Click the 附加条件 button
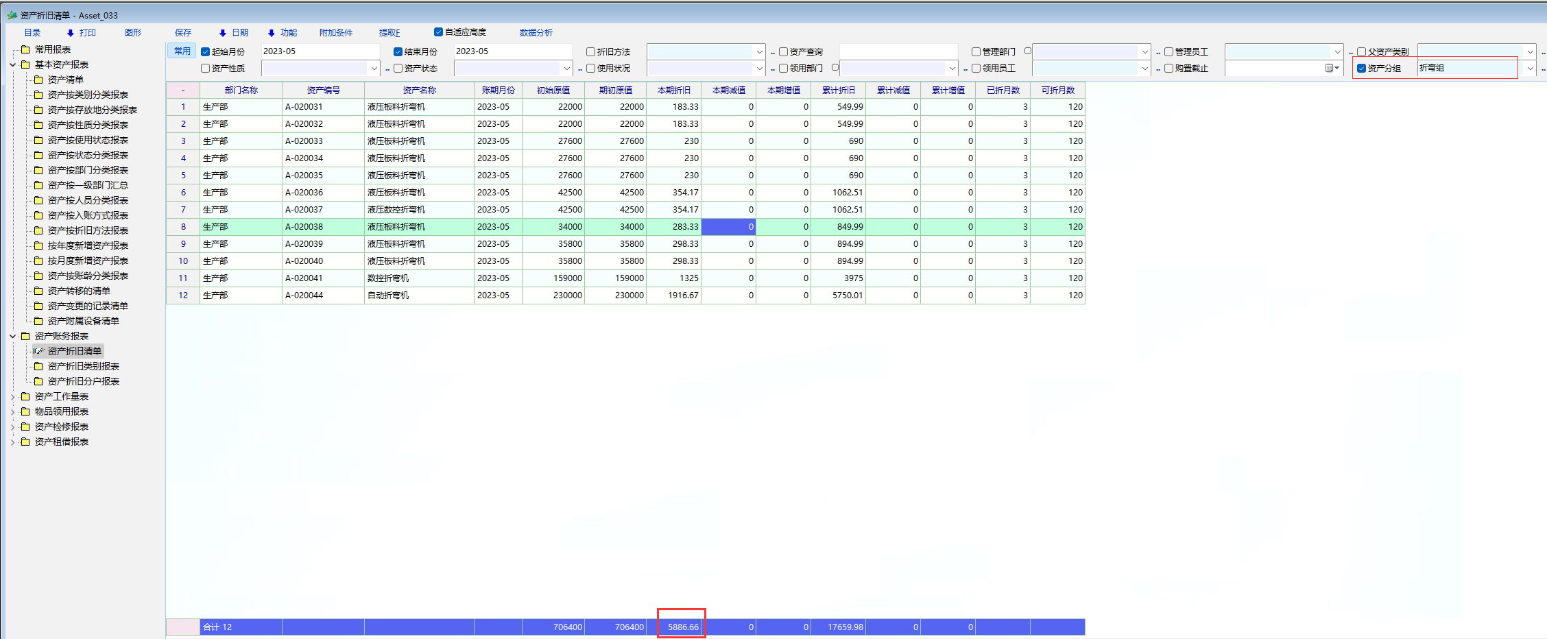Viewport: 1547px width, 639px height. (x=335, y=33)
